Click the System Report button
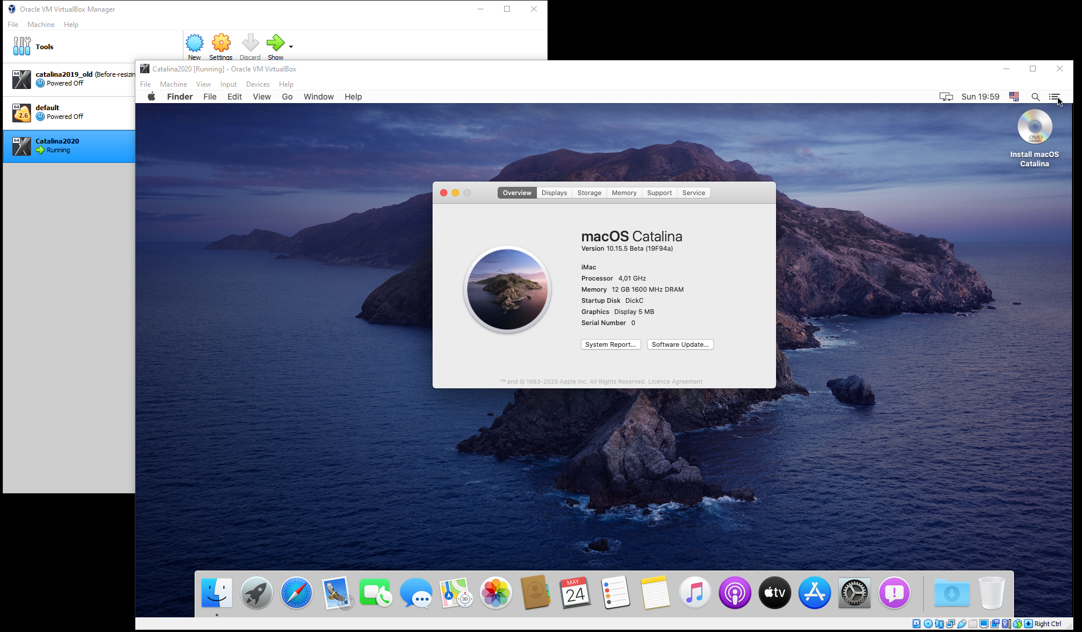The width and height of the screenshot is (1082, 632). click(x=611, y=344)
